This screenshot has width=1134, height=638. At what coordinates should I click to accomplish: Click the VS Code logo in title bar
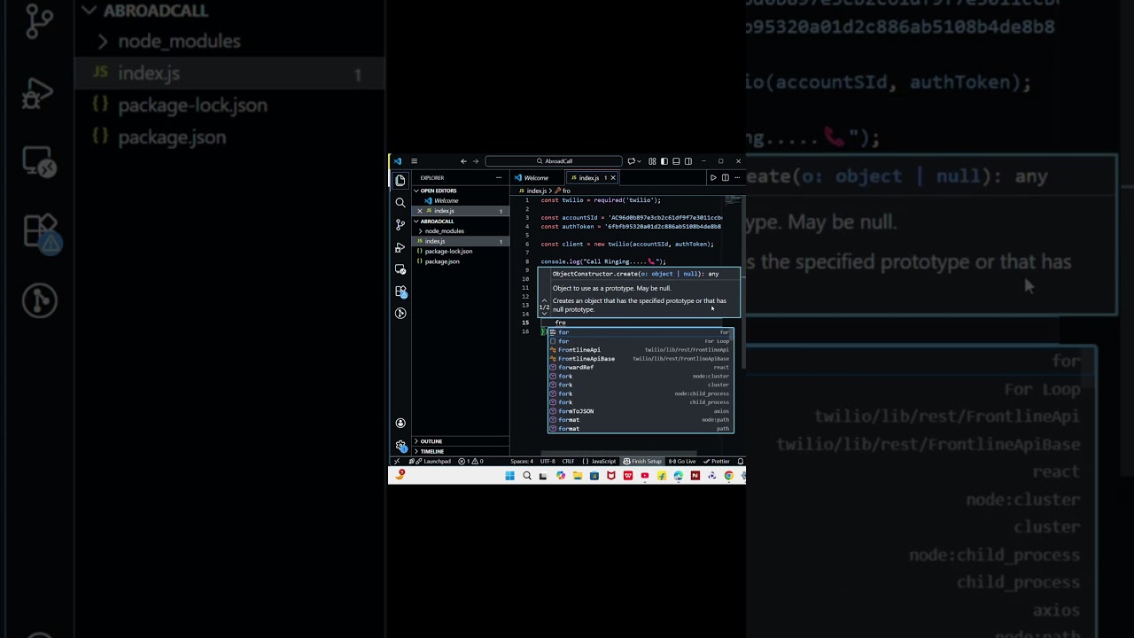point(398,161)
